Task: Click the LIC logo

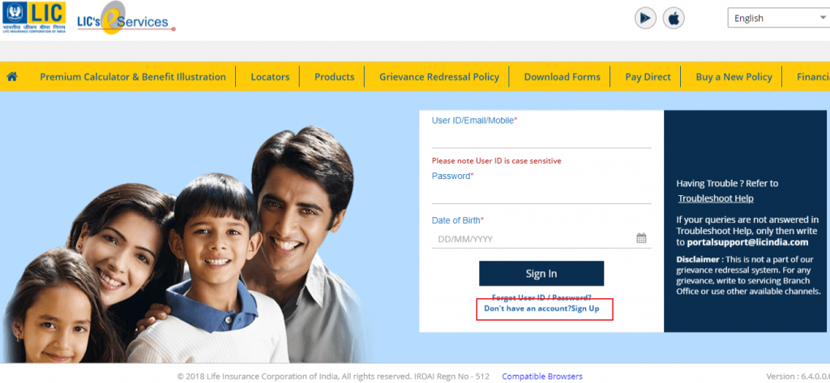Action: [x=34, y=18]
